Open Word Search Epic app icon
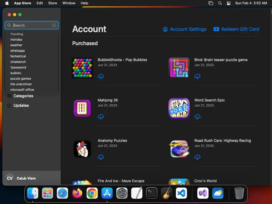This screenshot has width=272, height=204. (x=179, y=108)
